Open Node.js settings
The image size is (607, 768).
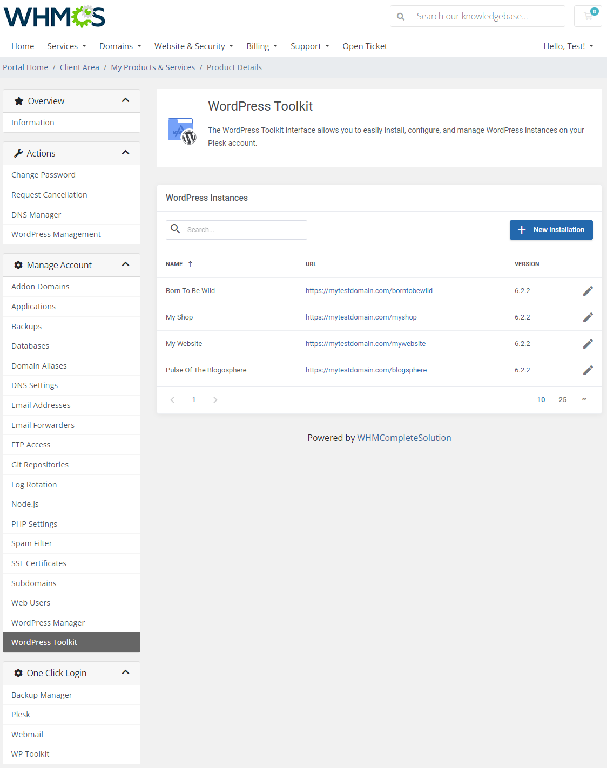(x=71, y=504)
